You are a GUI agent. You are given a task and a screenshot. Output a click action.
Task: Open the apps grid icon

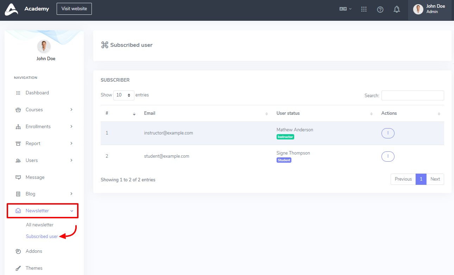[x=364, y=10]
